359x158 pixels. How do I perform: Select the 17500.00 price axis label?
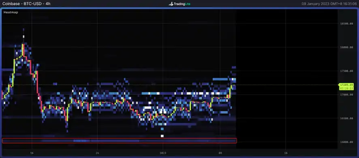346,71
